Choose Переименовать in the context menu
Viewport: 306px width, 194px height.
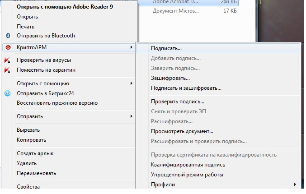click(x=37, y=173)
